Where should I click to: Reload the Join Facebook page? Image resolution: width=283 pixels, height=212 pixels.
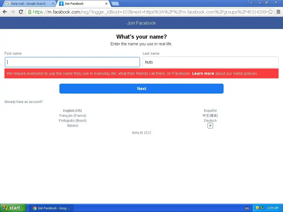21,12
